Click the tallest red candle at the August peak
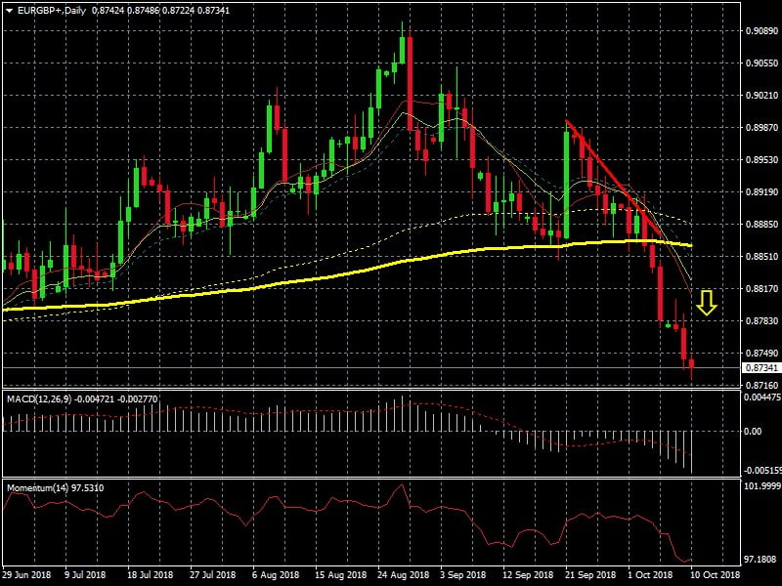Screen dimensions: 782x586 409,78
